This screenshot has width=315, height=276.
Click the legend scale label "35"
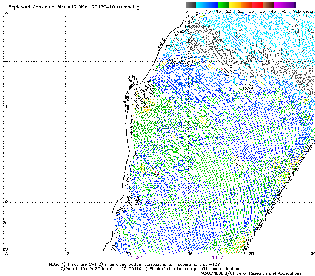pyautogui.click(x=262, y=11)
